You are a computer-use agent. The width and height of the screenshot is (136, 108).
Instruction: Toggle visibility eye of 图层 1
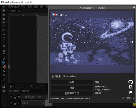point(11,103)
